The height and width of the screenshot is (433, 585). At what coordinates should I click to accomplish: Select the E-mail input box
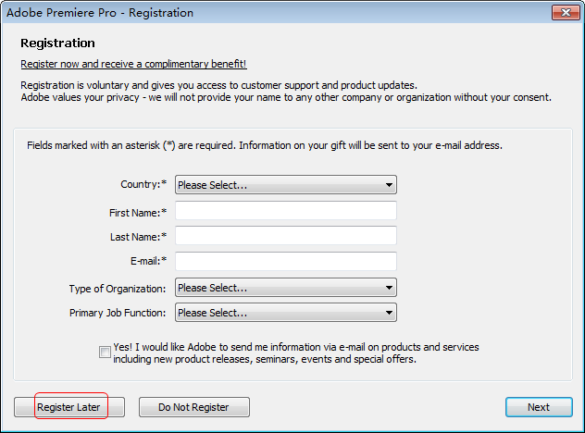tap(285, 262)
